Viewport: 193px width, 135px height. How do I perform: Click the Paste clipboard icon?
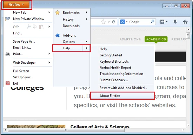pyautogui.click(x=41, y=27)
